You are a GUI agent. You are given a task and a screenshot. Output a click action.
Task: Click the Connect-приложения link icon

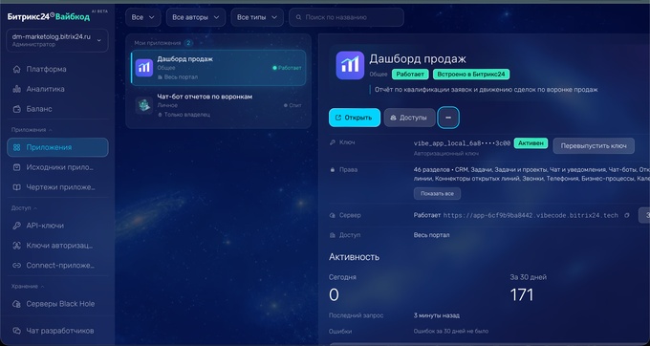pos(16,266)
